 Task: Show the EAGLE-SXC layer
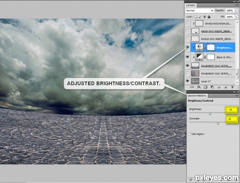point(187,39)
